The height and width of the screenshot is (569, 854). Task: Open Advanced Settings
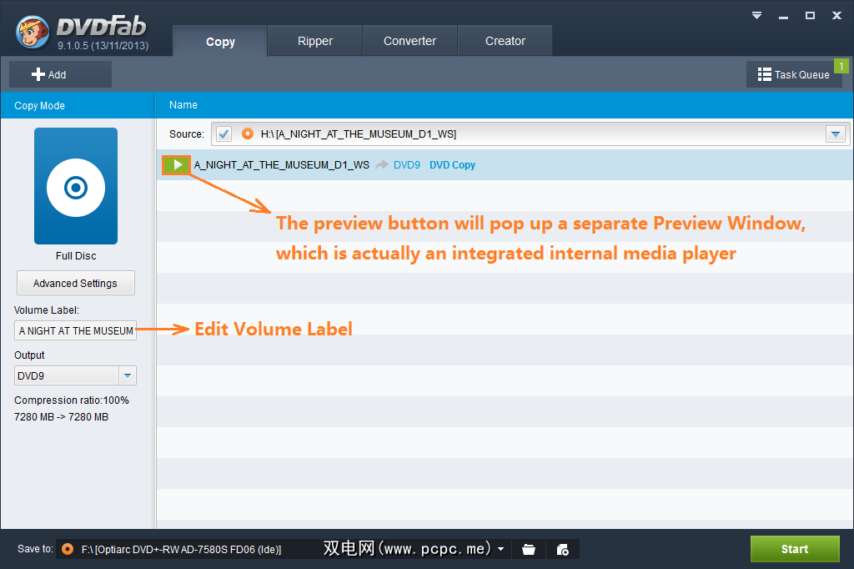(x=75, y=284)
